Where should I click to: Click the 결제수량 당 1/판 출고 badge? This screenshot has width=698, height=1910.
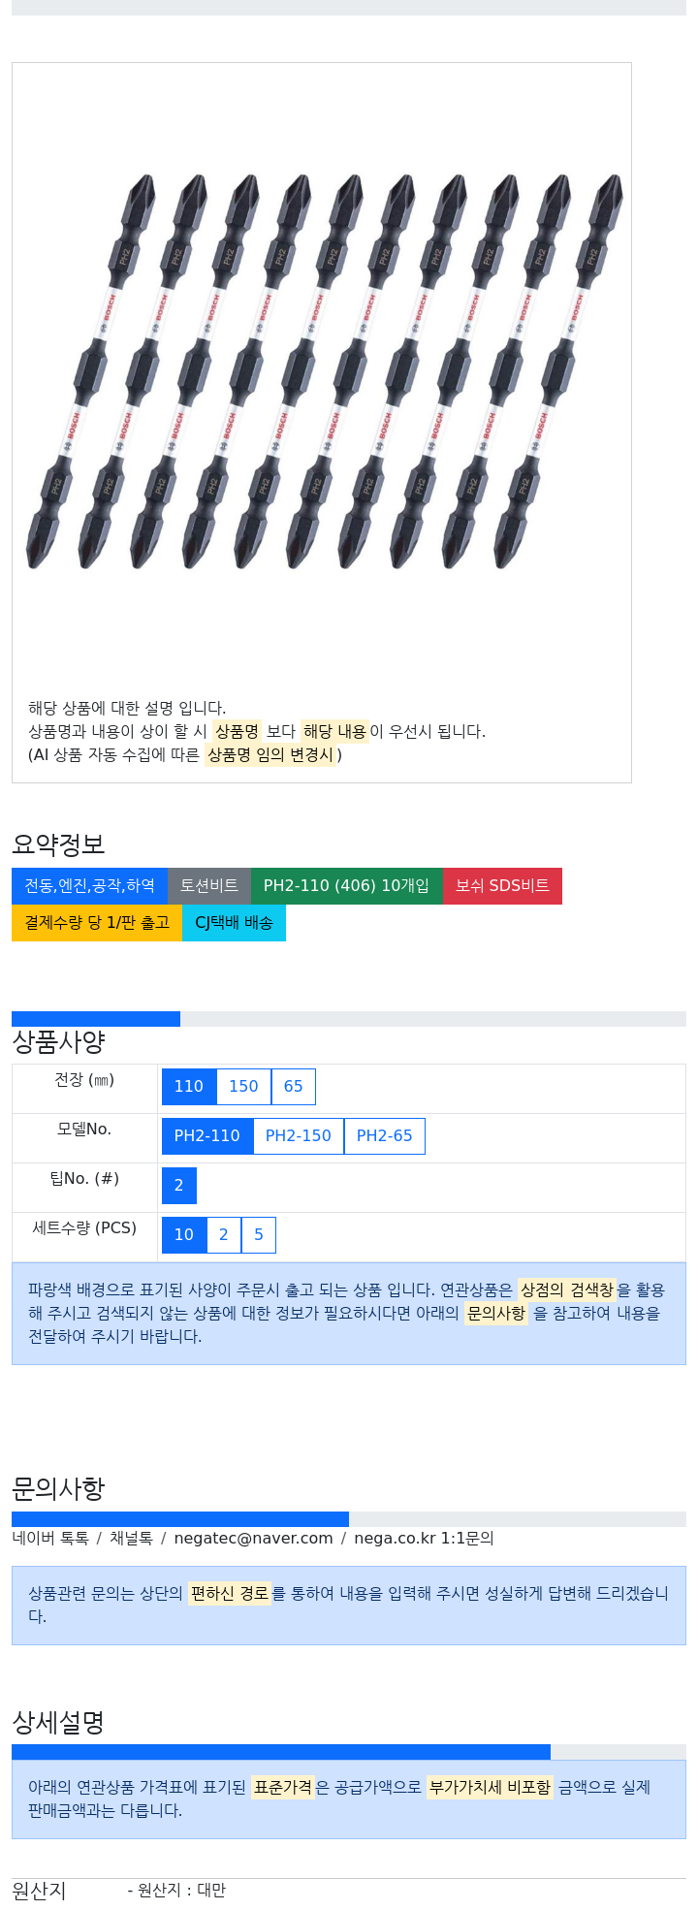point(97,923)
